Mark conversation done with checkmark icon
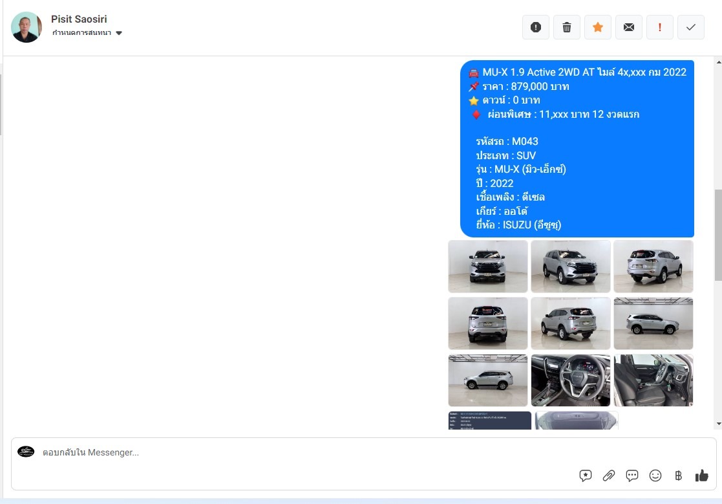The height and width of the screenshot is (504, 722). tap(691, 27)
